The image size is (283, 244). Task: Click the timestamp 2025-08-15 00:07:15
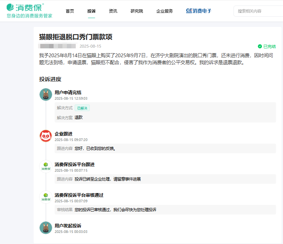(71, 171)
